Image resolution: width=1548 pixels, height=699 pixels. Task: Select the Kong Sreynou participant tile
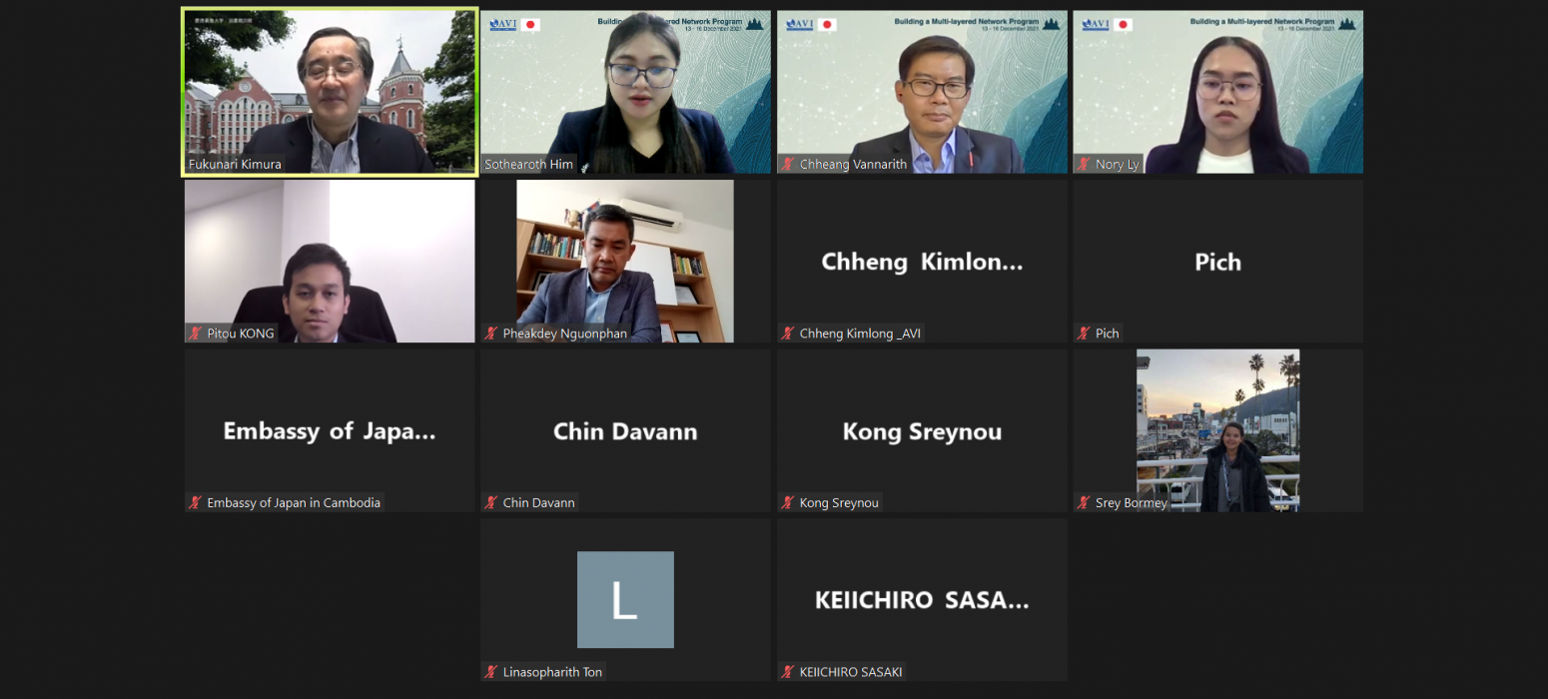click(922, 430)
